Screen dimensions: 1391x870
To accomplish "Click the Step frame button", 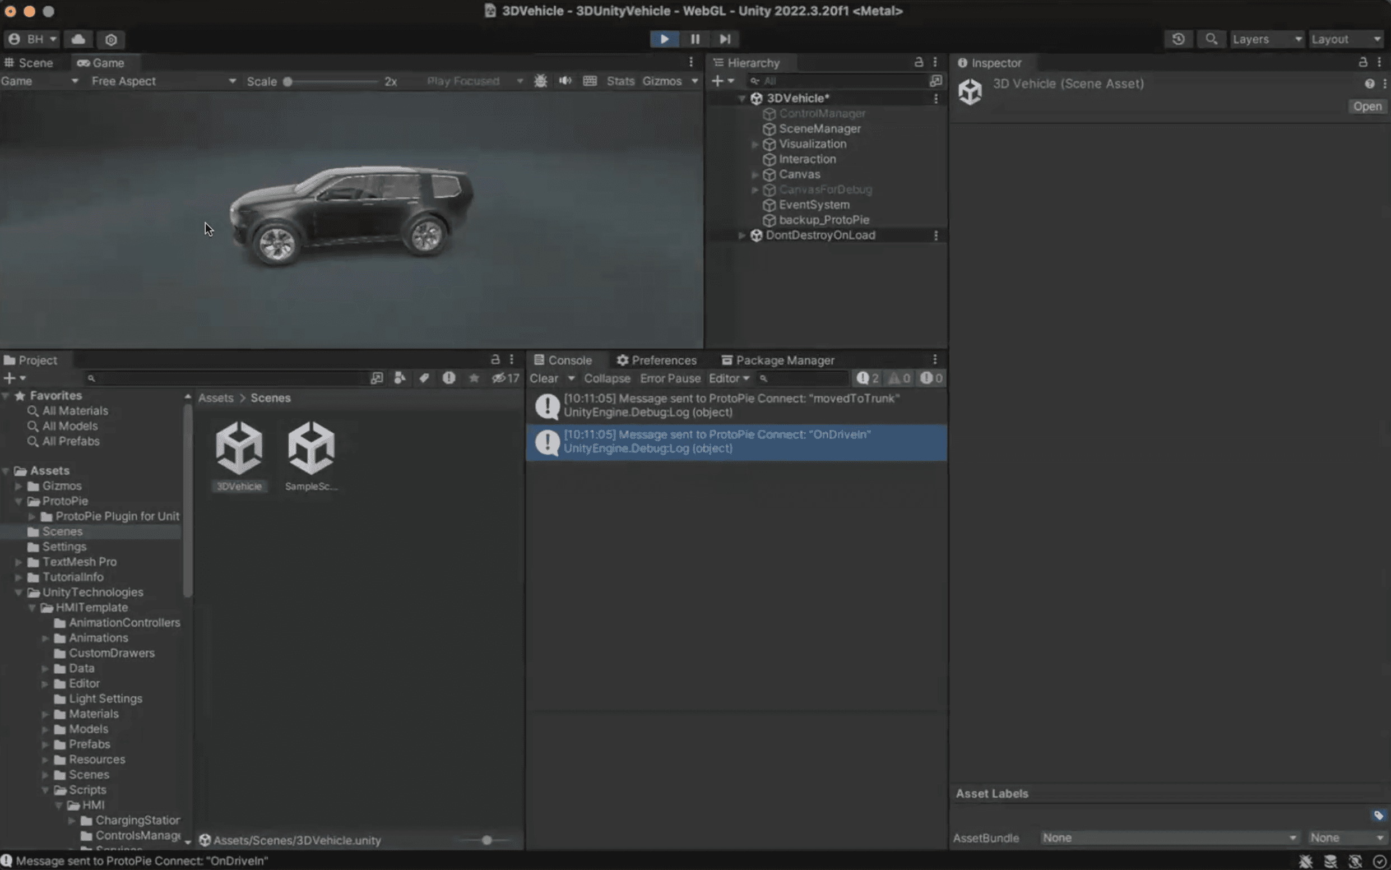I will pos(724,39).
